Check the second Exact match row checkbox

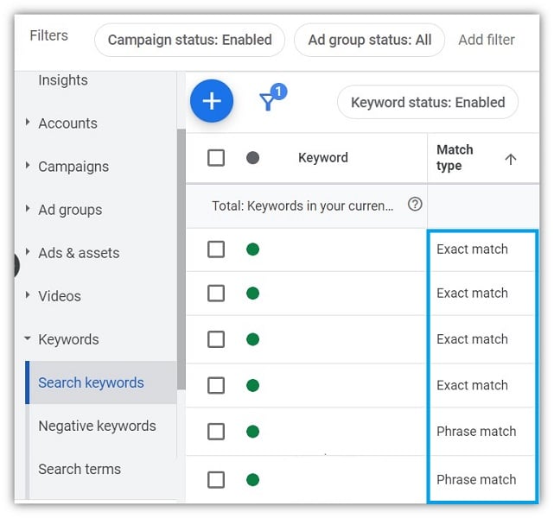click(216, 294)
